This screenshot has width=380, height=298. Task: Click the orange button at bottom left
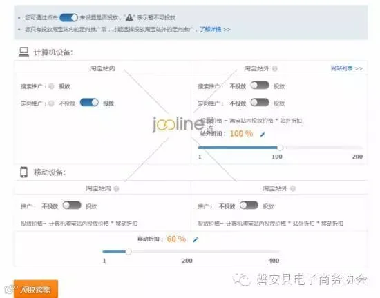click(36, 289)
